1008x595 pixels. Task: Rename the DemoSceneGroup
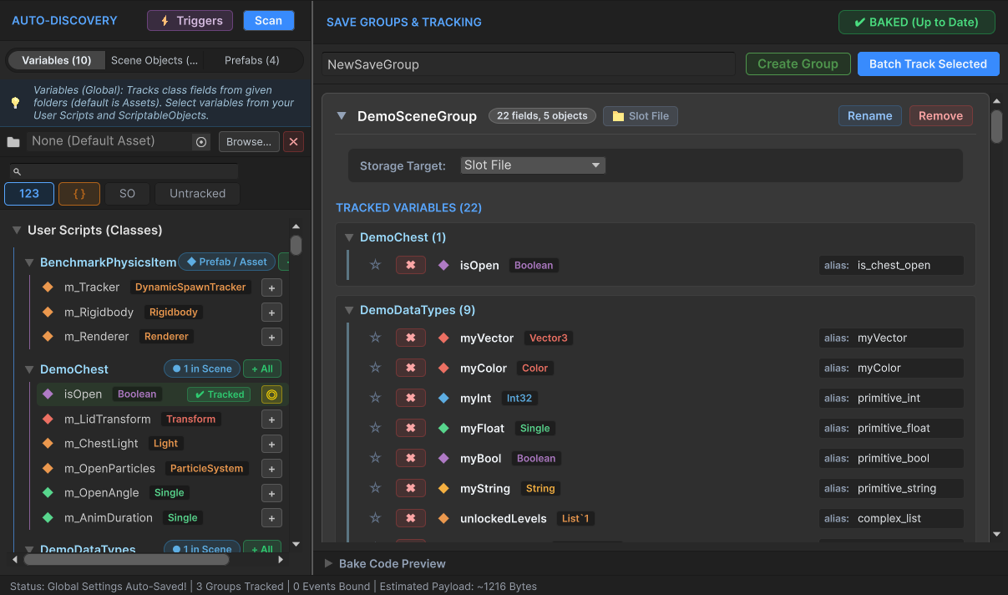pos(869,116)
